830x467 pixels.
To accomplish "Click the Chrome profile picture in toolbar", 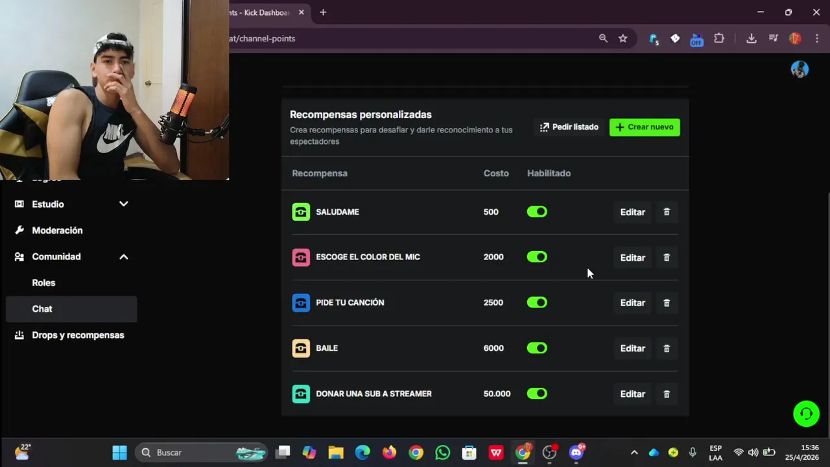I will click(795, 38).
